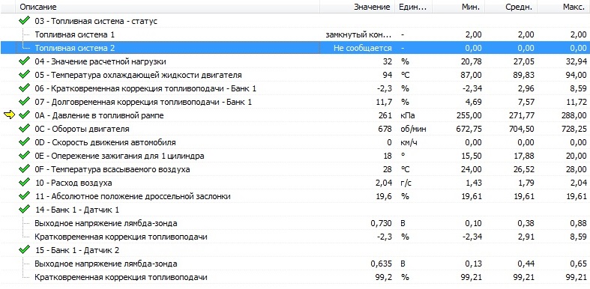
Task: Click green checkmark for 15 Банк 1 Датчик 2
Action: coord(24,250)
